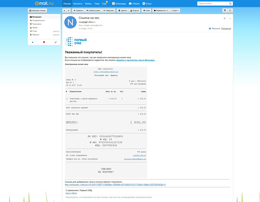Switch to Контакты tab

pyautogui.click(x=78, y=4)
